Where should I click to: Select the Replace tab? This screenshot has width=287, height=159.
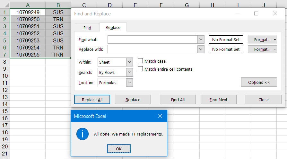click(x=113, y=27)
